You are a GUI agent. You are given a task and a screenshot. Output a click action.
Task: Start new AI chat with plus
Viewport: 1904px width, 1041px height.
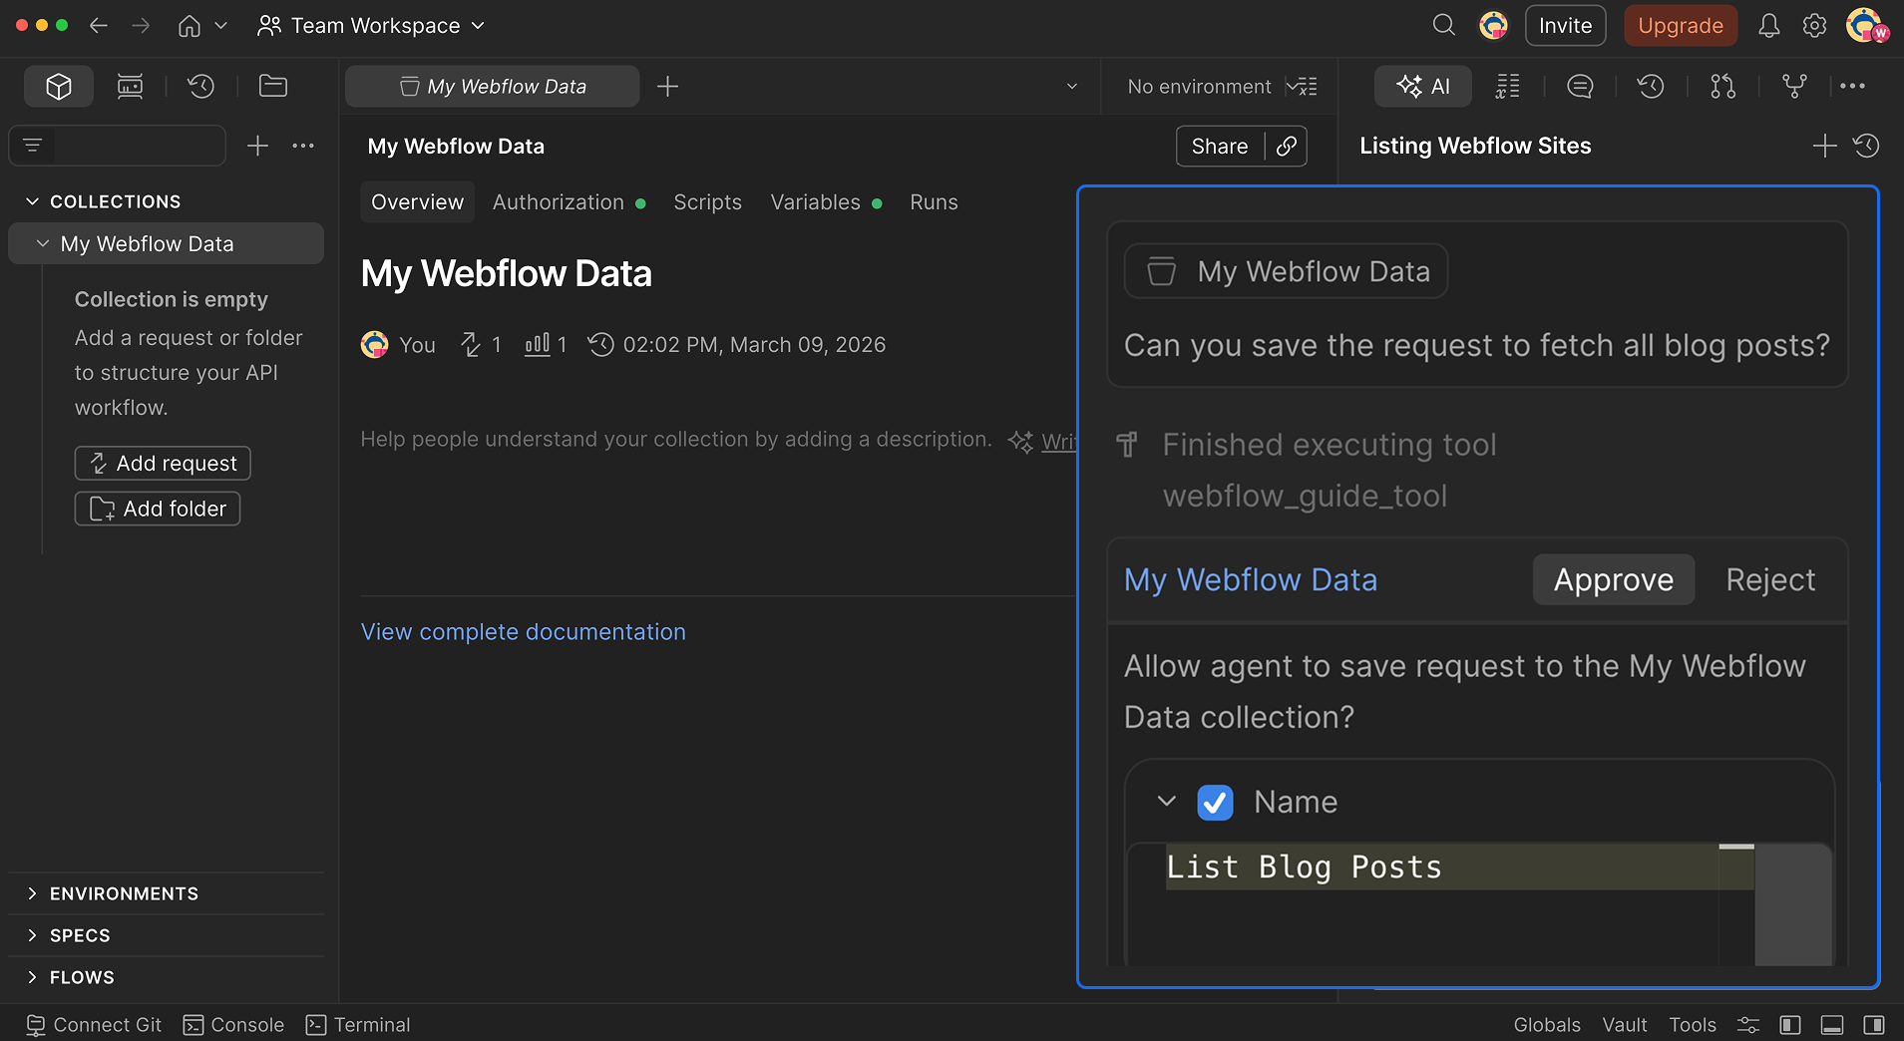click(1824, 147)
